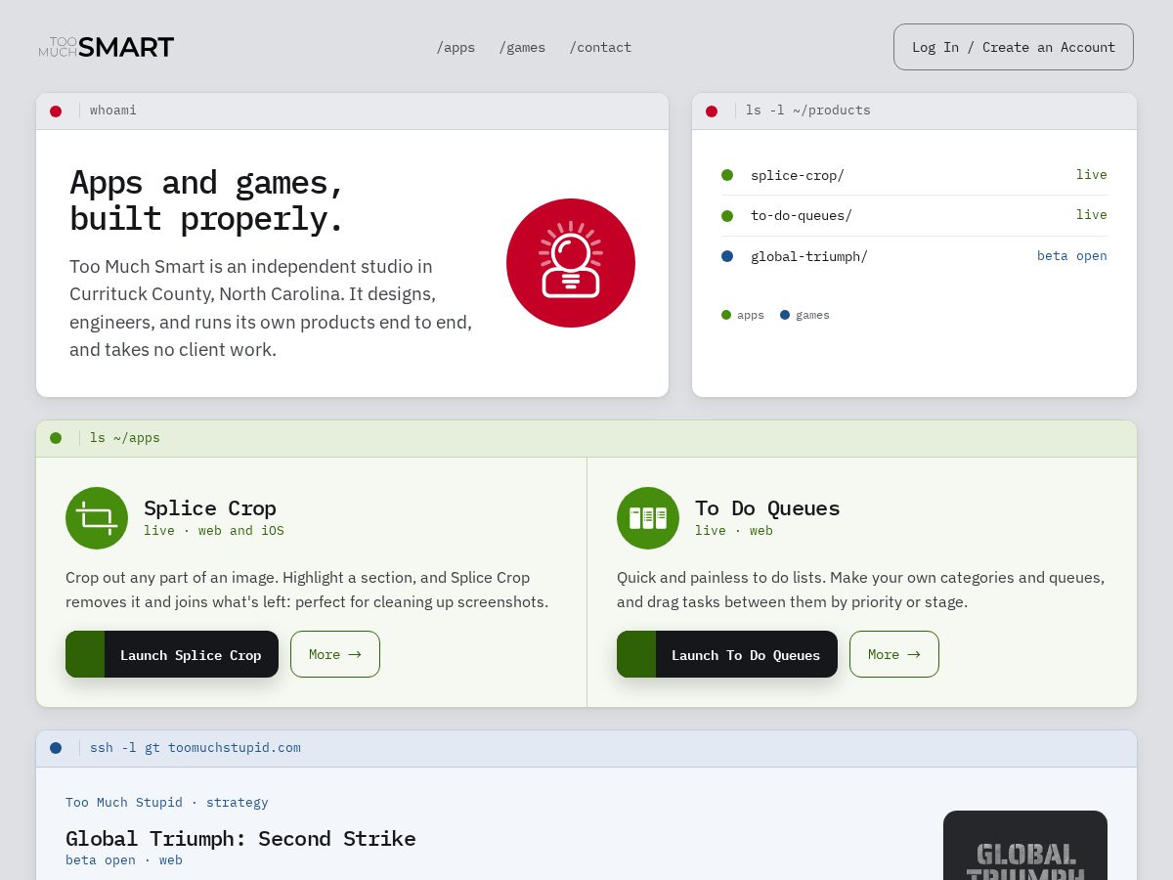Screen dimensions: 1173x880
Task: Open the /contact navigation link
Action: click(600, 47)
